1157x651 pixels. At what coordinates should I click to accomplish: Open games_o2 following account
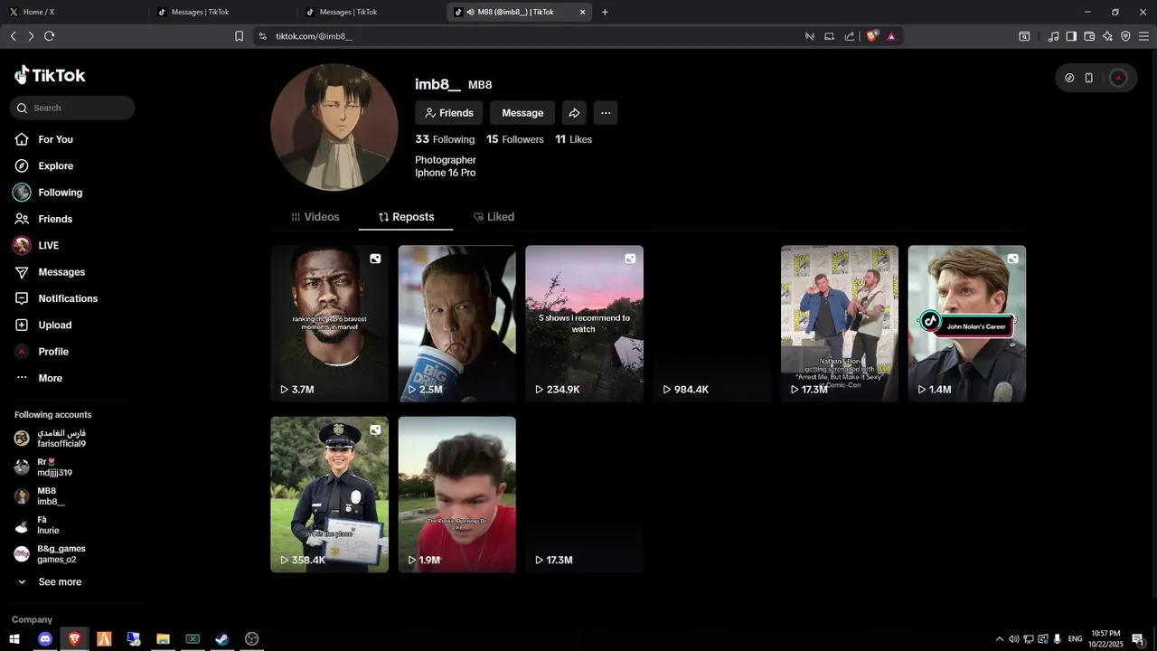[x=51, y=554]
